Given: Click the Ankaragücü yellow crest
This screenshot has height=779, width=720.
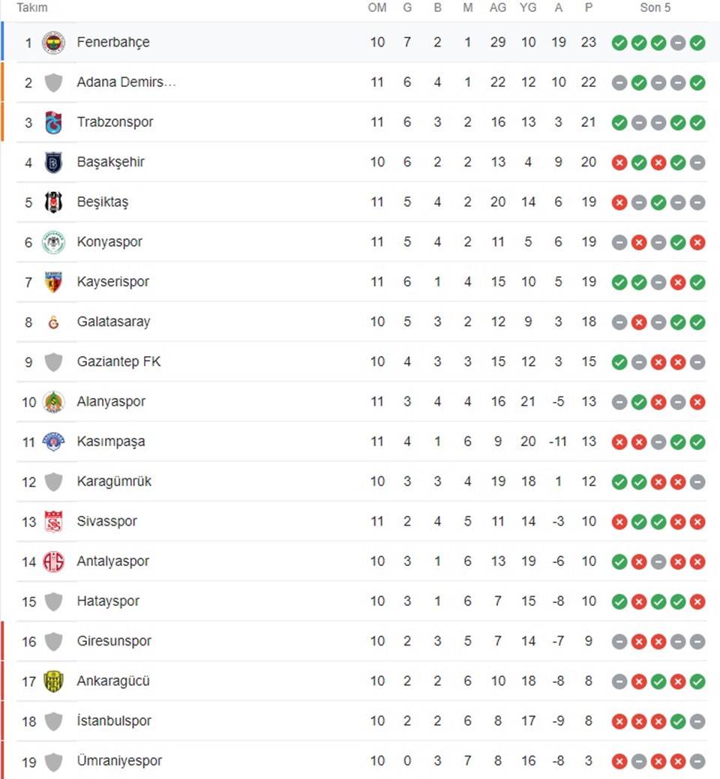Looking at the screenshot, I should (x=53, y=682).
